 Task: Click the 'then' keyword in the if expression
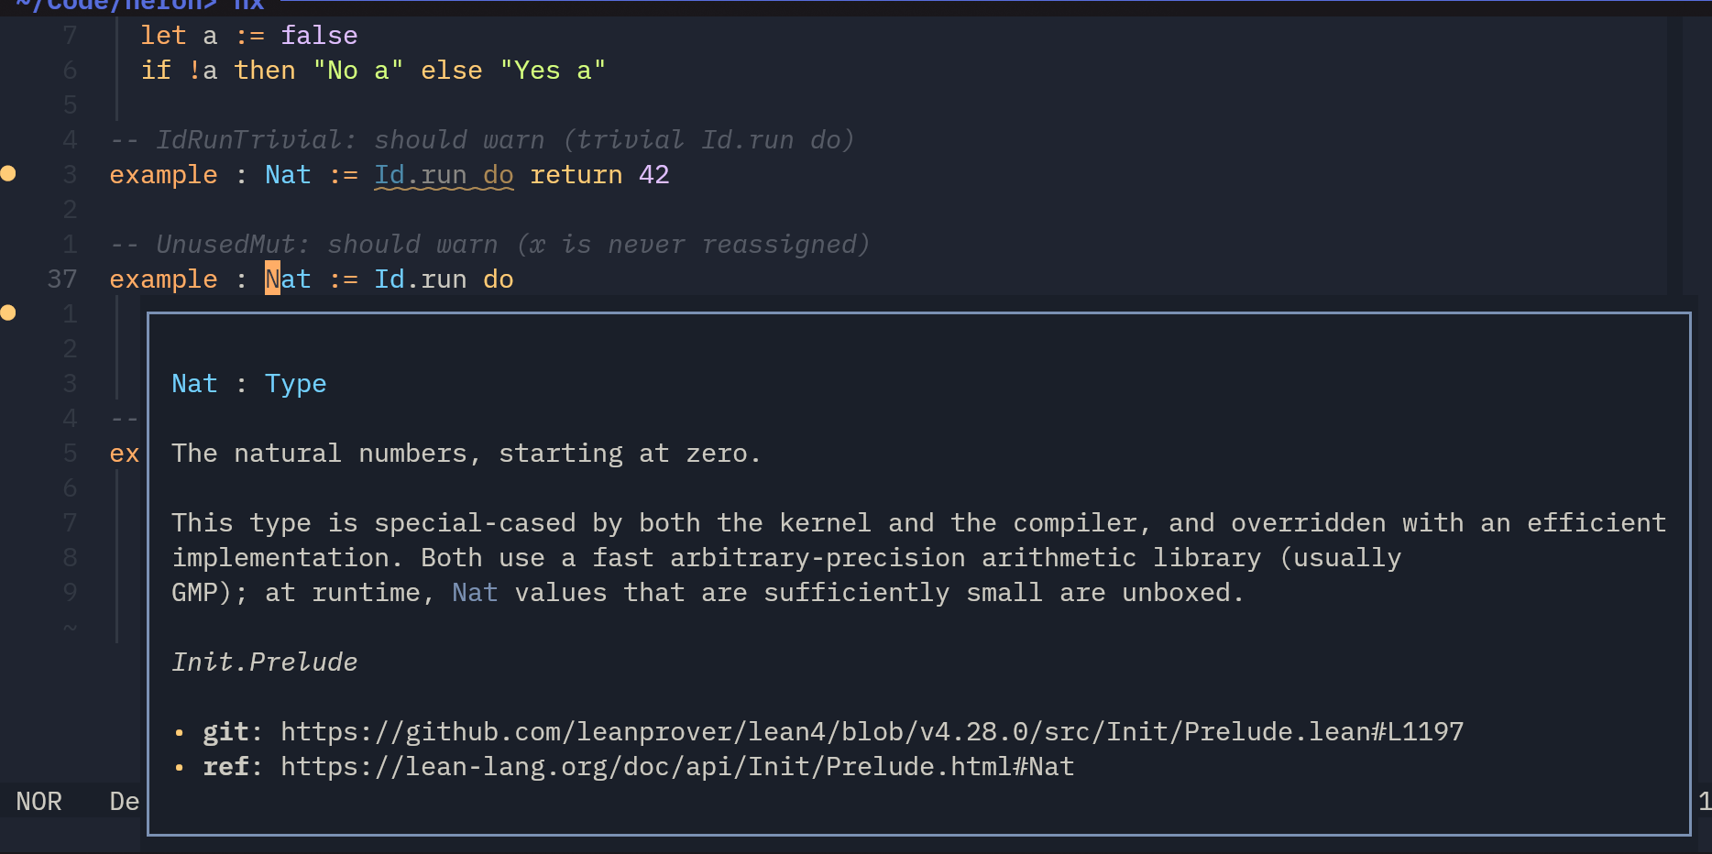264,71
